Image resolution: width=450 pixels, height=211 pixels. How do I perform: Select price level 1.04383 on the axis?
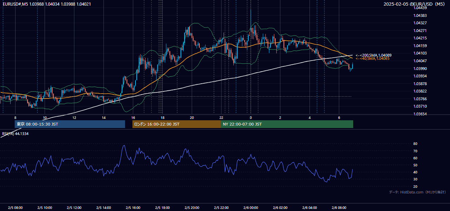420,15
